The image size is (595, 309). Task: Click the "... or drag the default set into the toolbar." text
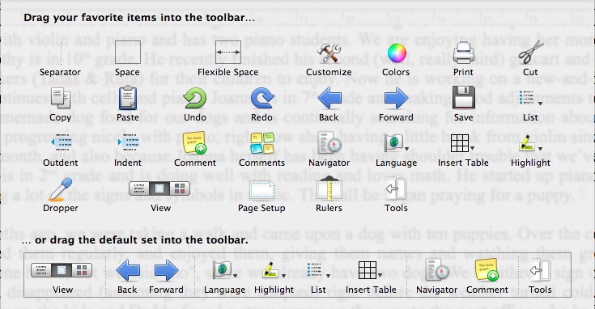click(134, 240)
